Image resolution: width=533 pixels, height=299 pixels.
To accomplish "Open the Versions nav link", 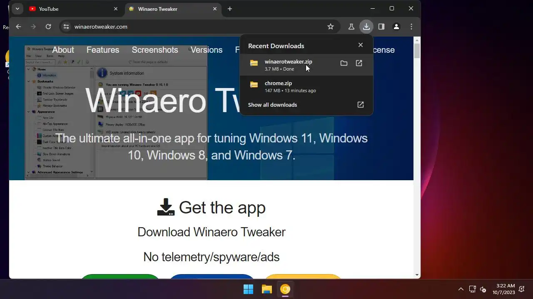I will pos(207,50).
